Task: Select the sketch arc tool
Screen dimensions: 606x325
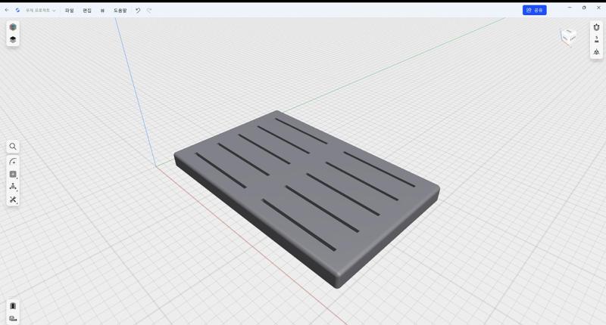Action: (x=13, y=162)
